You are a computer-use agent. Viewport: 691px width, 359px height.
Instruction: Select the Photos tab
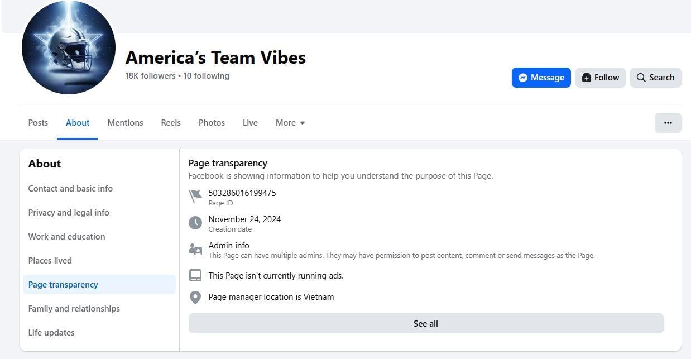tap(212, 123)
